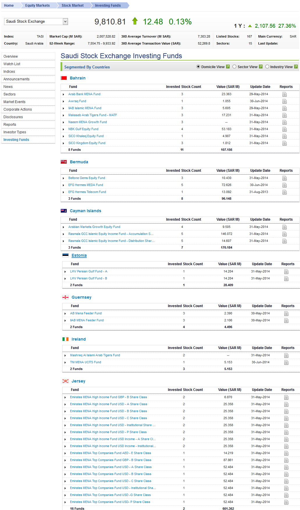Expand the Arabian Markets Growth Equity Fund row
300x510 pixels.
pyautogui.click(x=63, y=227)
